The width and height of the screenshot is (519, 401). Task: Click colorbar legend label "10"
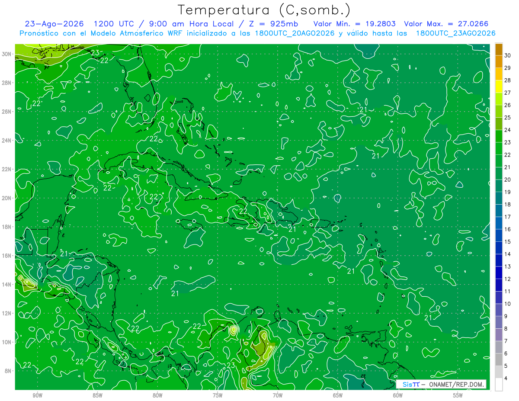pyautogui.click(x=508, y=304)
